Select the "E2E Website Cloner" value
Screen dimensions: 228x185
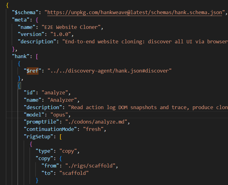click(71, 27)
